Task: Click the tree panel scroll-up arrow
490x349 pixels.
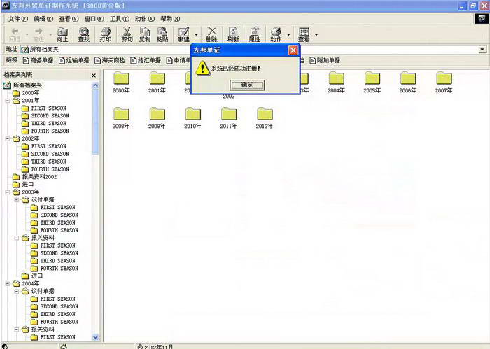Action: [x=96, y=85]
